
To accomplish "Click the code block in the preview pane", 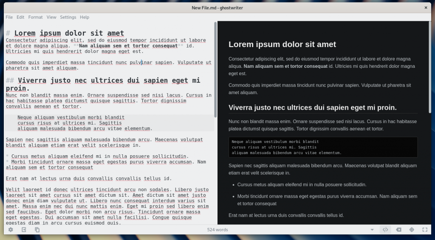I will 323,147.
